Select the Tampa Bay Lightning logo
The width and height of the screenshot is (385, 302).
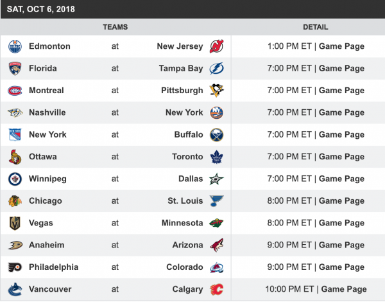(216, 69)
